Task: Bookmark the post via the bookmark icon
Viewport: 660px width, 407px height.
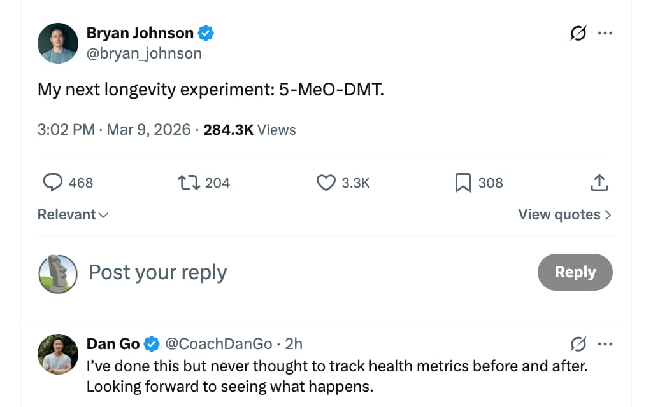Action: tap(463, 183)
